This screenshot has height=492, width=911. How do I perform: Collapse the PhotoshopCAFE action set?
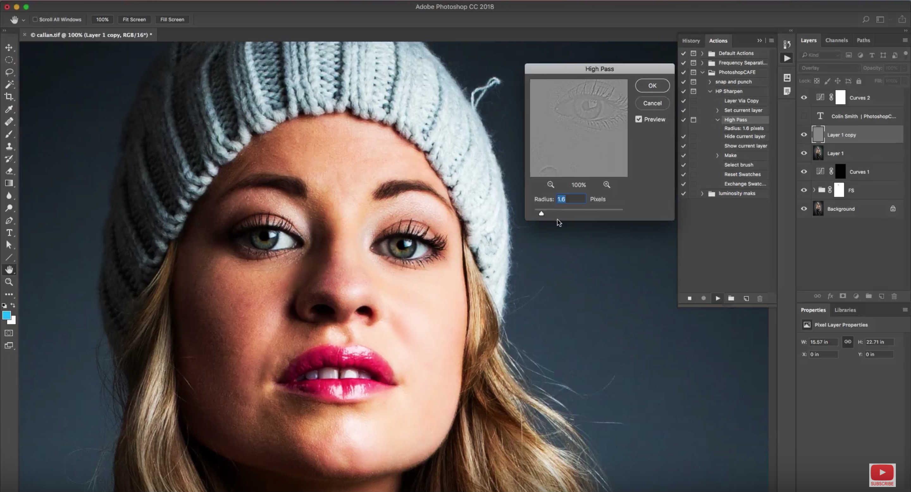(x=702, y=72)
